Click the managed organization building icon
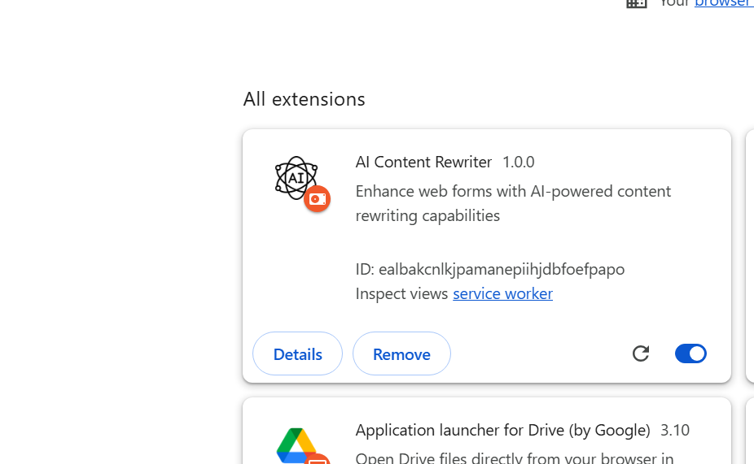 637,3
